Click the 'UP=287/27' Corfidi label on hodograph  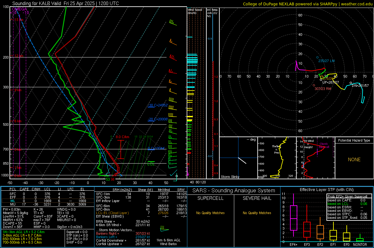click(331, 82)
